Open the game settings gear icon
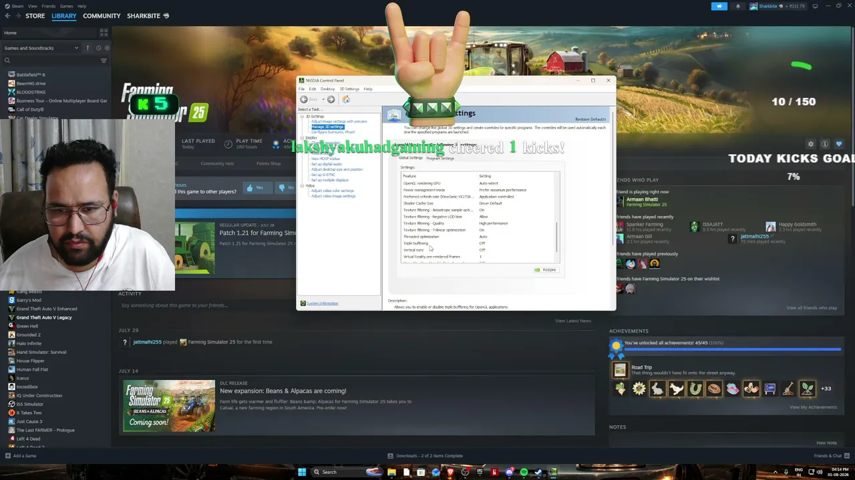855x480 pixels. (x=811, y=144)
